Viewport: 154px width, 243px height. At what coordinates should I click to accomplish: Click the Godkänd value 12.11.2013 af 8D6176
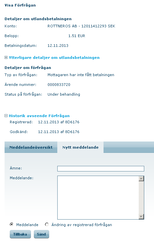(59, 132)
